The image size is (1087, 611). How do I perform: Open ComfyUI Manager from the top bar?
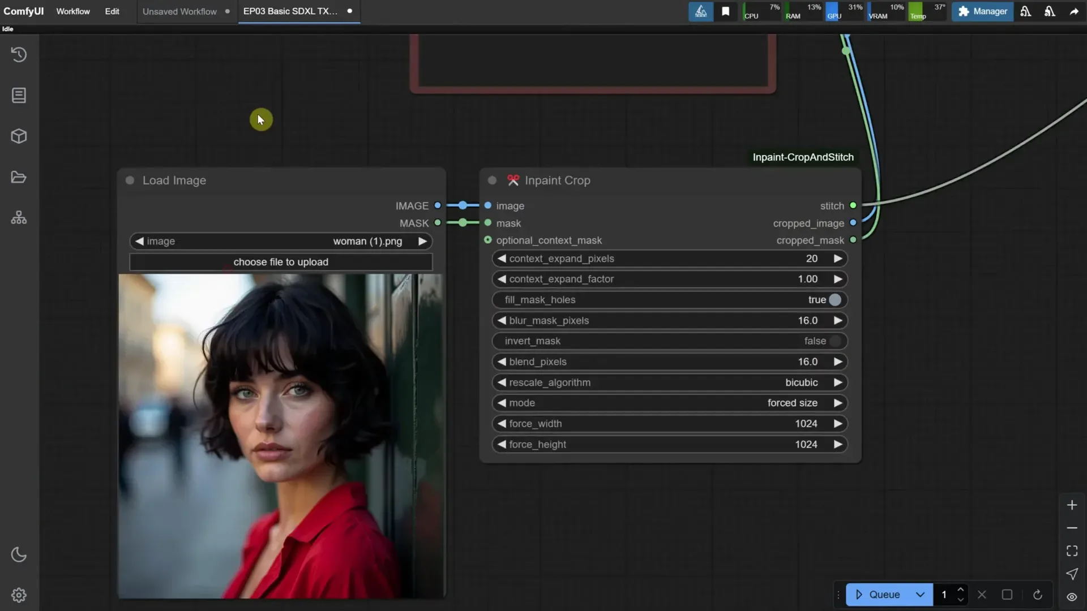[x=982, y=11]
